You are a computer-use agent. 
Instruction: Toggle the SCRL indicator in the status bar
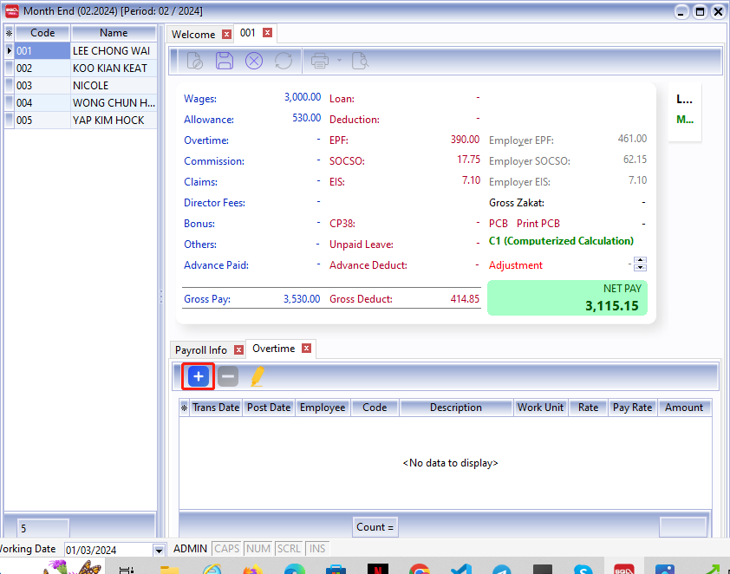coord(289,548)
